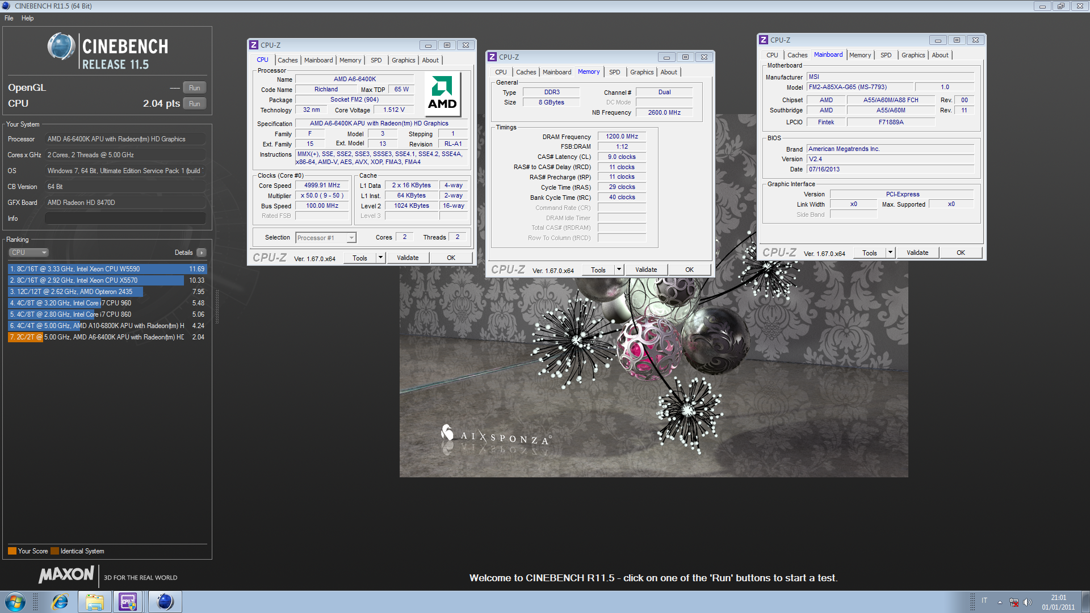The width and height of the screenshot is (1090, 613).
Task: Open SPD tab in Memory window
Action: (614, 72)
